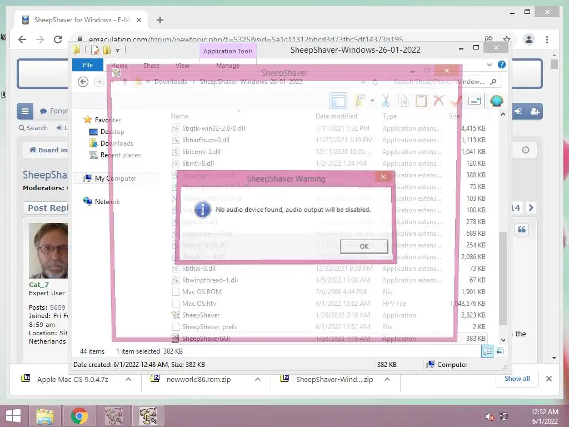Screen dimensions: 569x427
Task: Select the SheepShaver_prefs file
Action: click(209, 327)
